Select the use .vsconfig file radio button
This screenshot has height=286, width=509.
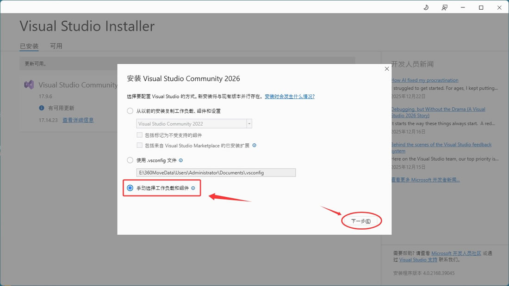pyautogui.click(x=130, y=160)
